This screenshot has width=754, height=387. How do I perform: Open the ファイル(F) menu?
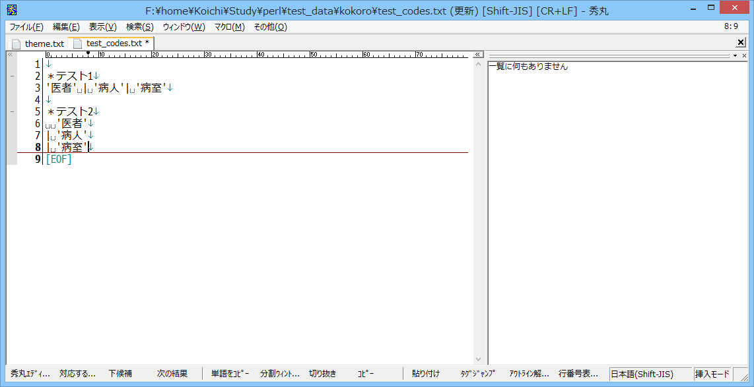click(x=26, y=28)
